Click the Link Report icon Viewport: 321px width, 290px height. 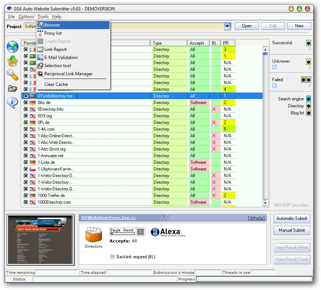[40, 49]
